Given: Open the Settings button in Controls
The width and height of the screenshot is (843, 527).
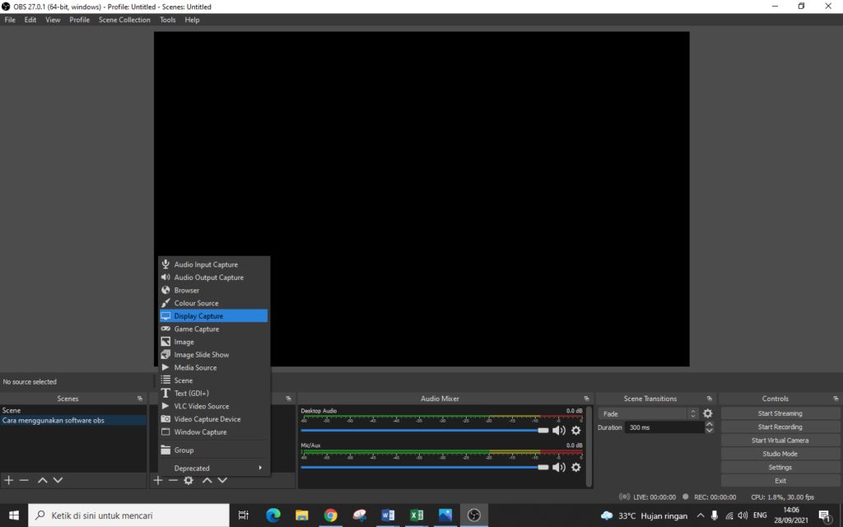Looking at the screenshot, I should click(780, 467).
